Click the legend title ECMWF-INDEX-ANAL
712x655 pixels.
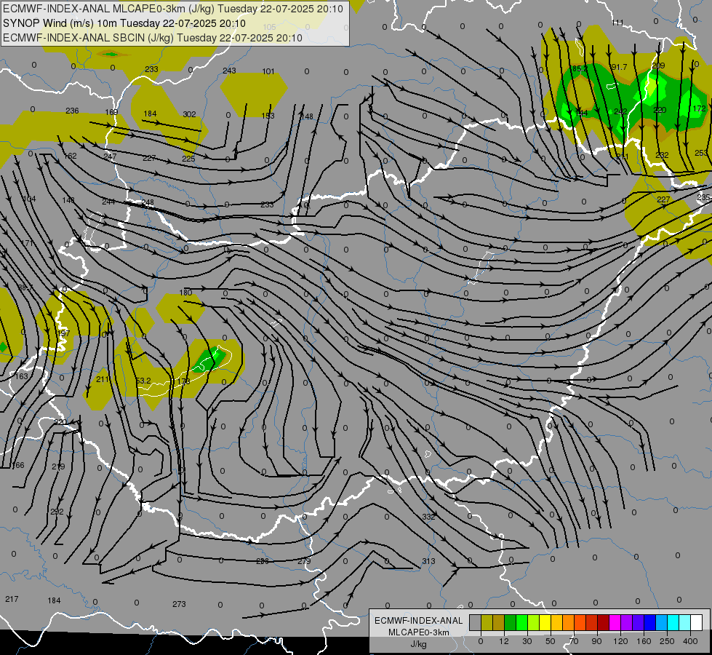coord(418,621)
